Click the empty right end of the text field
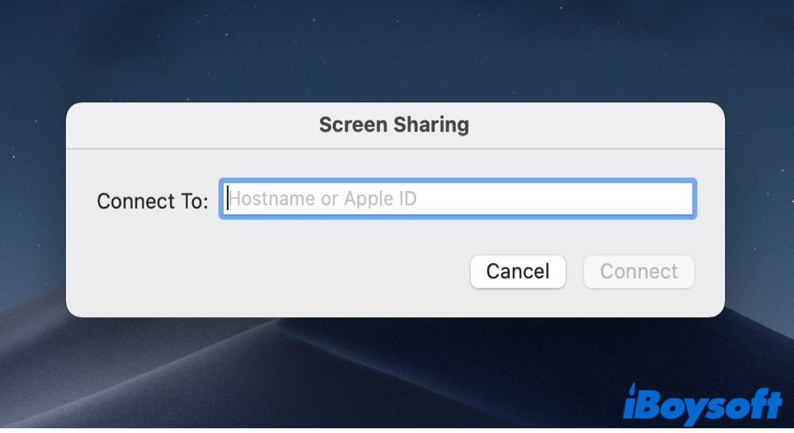 [635, 198]
